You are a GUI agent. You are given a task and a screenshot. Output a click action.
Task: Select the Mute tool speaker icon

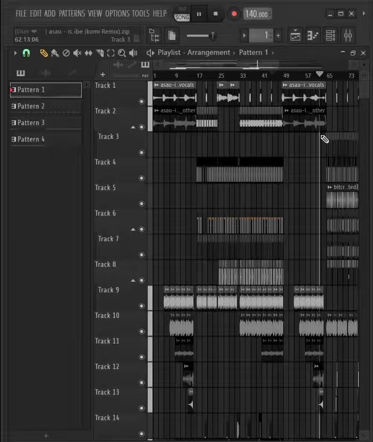pyautogui.click(x=77, y=53)
